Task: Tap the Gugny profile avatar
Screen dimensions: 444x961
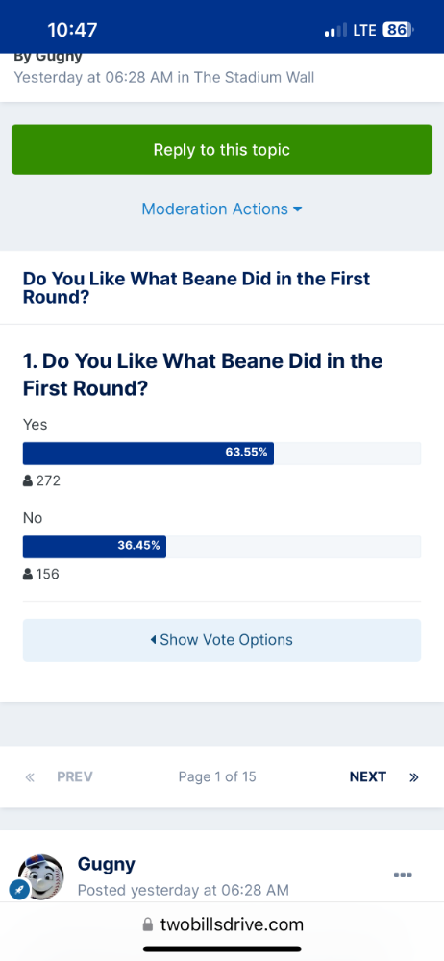Action: [x=41, y=876]
